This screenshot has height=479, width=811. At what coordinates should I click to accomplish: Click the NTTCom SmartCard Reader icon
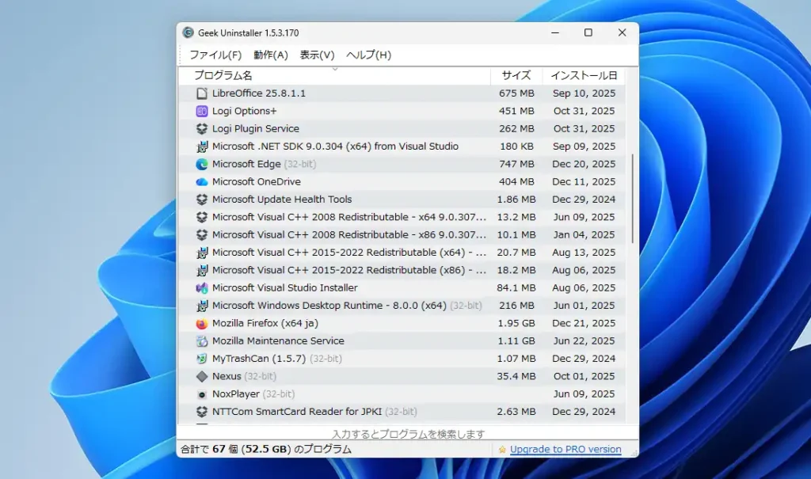coord(202,412)
